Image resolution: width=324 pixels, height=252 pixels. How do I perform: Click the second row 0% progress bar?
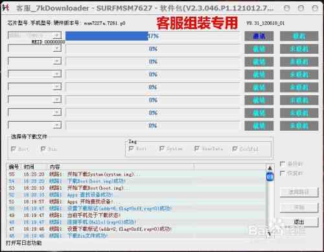153,49
